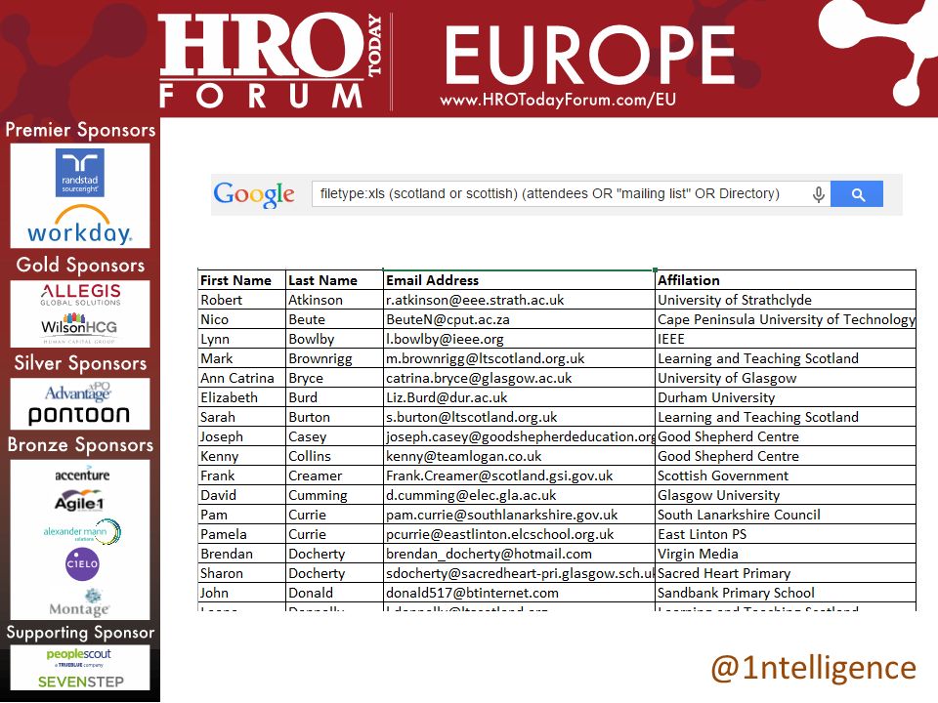Click the South Lanarkshire Council cell
This screenshot has width=938, height=703.
[x=786, y=515]
